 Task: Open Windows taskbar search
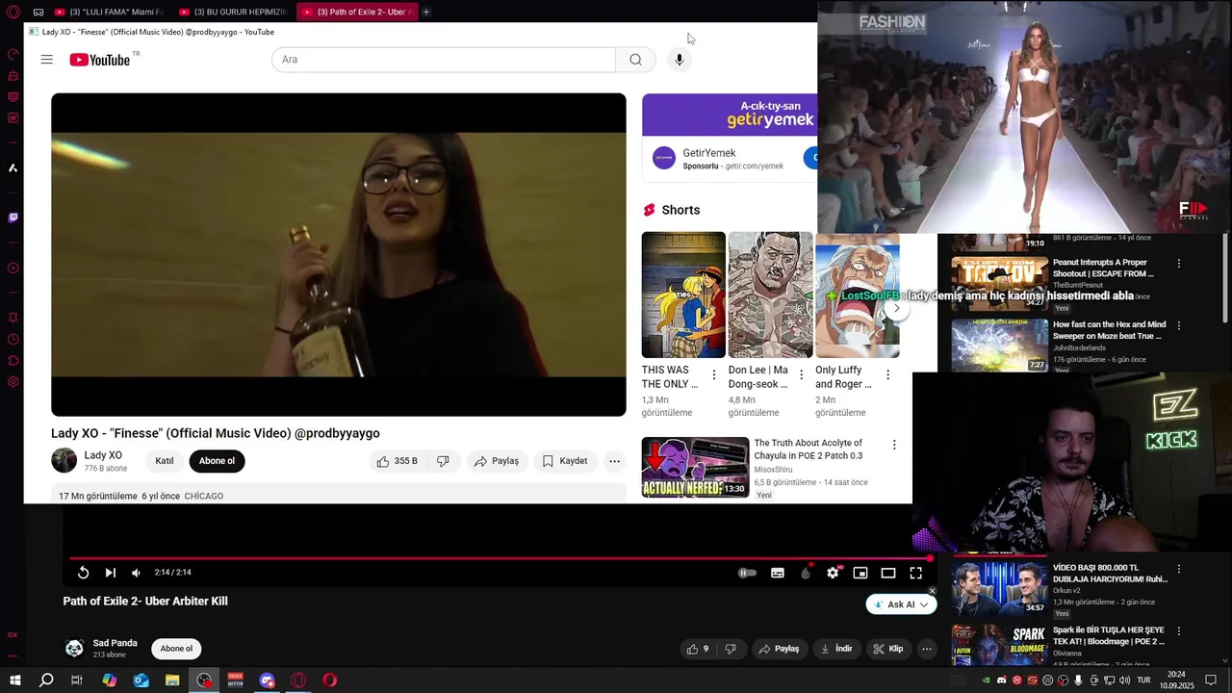click(46, 680)
